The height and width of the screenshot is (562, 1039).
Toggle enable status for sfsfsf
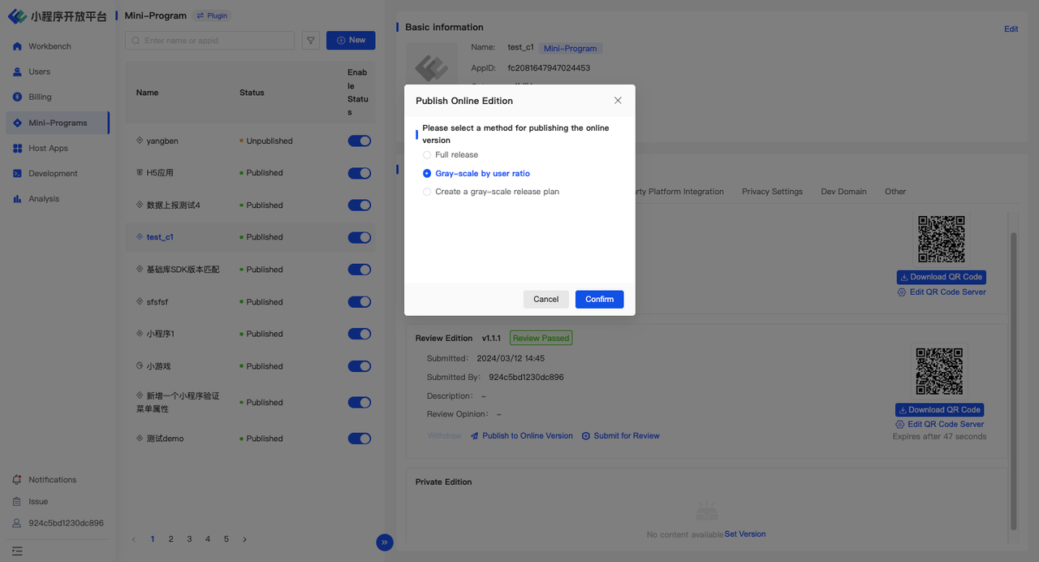pos(360,301)
